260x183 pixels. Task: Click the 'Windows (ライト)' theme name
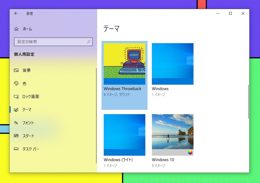(x=118, y=160)
